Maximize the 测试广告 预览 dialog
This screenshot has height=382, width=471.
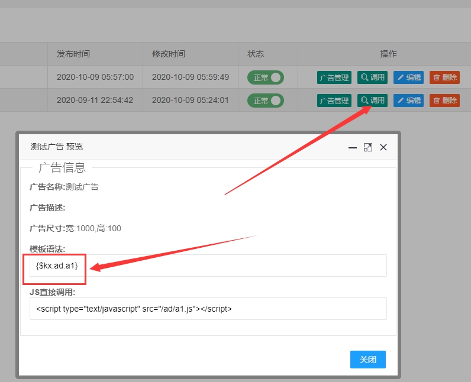[x=368, y=147]
